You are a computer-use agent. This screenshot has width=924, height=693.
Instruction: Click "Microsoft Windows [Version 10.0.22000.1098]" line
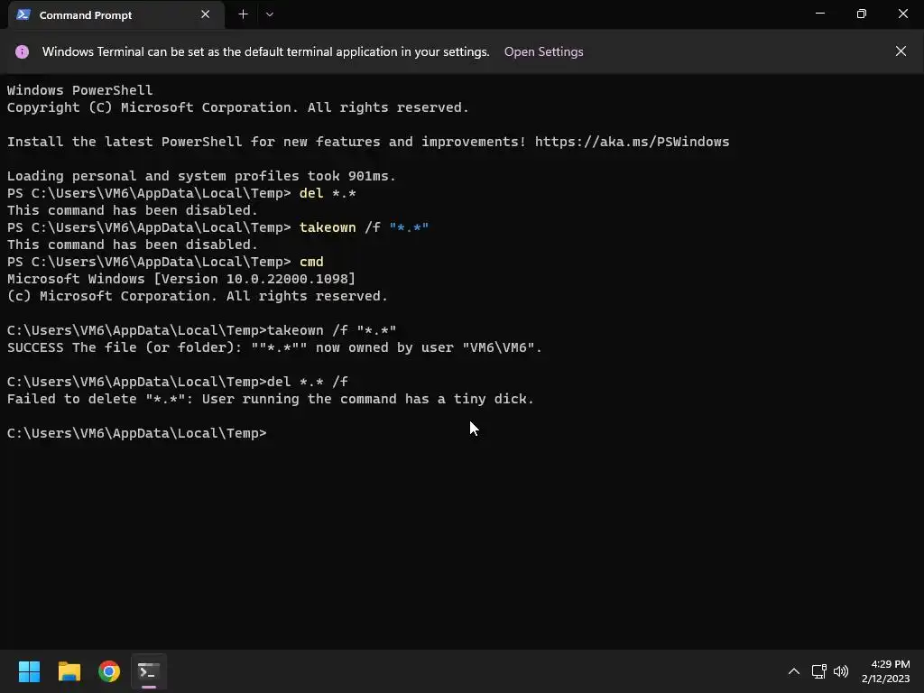181,279
